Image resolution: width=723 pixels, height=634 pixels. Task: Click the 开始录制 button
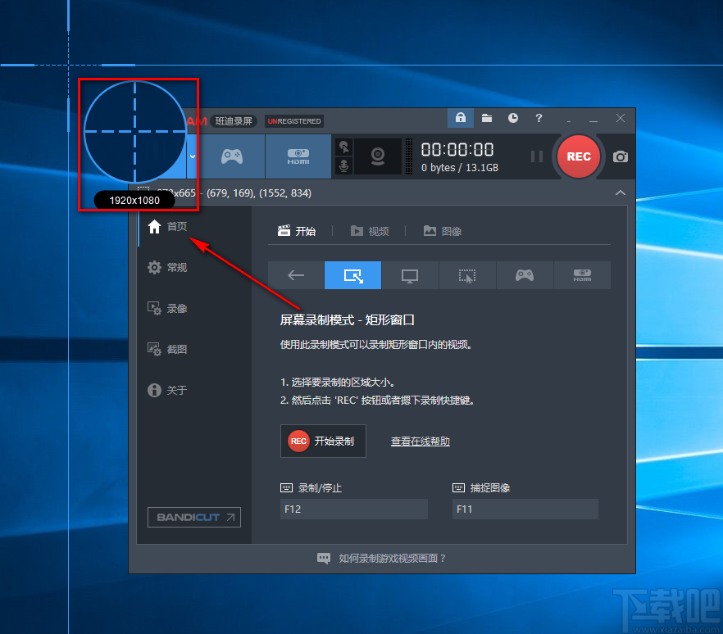(x=323, y=441)
